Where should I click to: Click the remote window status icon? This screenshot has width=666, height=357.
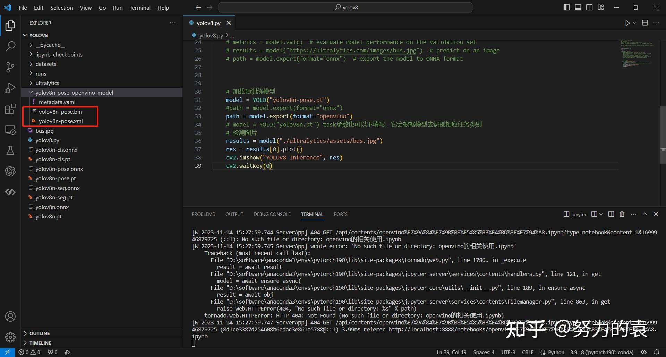point(7,352)
